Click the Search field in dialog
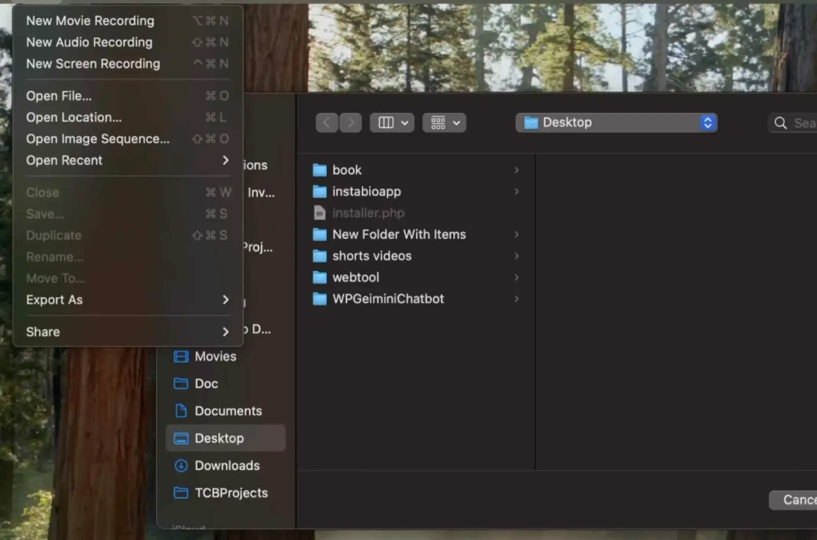 (x=792, y=123)
